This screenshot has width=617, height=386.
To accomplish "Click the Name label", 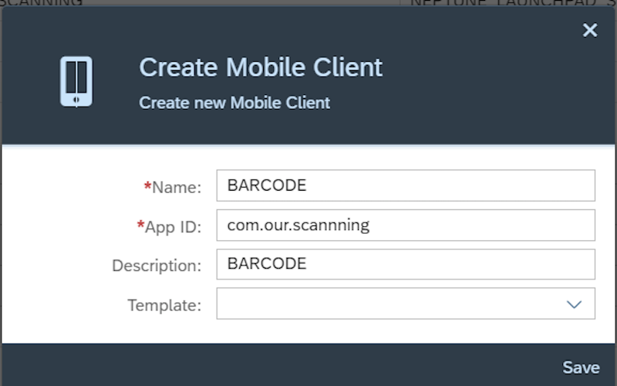I will tap(173, 187).
